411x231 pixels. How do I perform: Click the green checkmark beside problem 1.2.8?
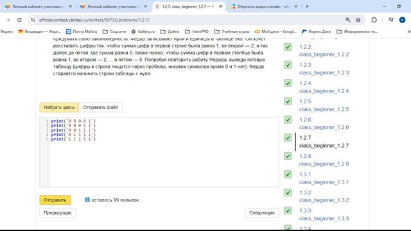click(x=288, y=156)
